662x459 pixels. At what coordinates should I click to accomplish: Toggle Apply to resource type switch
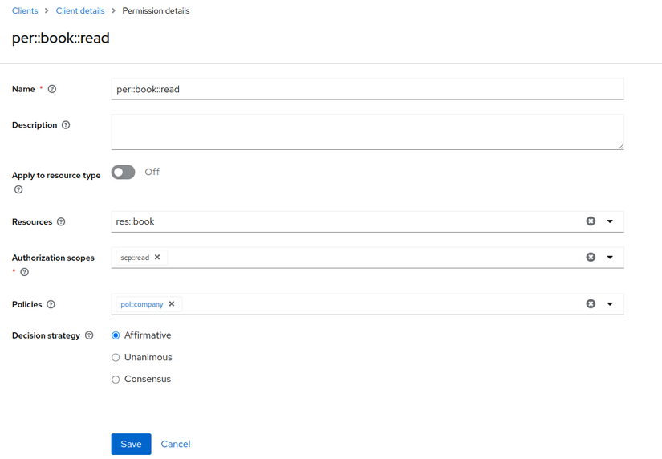click(x=124, y=172)
